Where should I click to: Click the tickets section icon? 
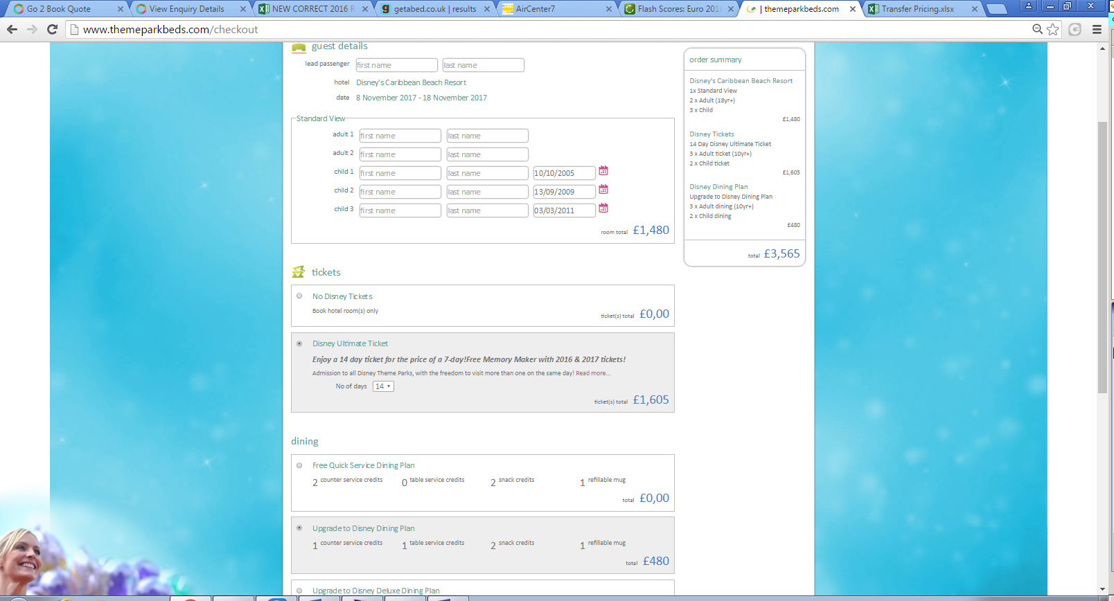point(299,272)
